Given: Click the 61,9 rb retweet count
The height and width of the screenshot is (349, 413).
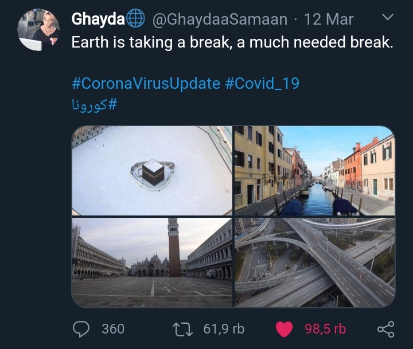Looking at the screenshot, I should 224,329.
